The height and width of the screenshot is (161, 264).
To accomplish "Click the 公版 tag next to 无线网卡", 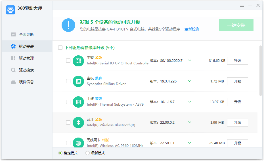I will (105, 140).
